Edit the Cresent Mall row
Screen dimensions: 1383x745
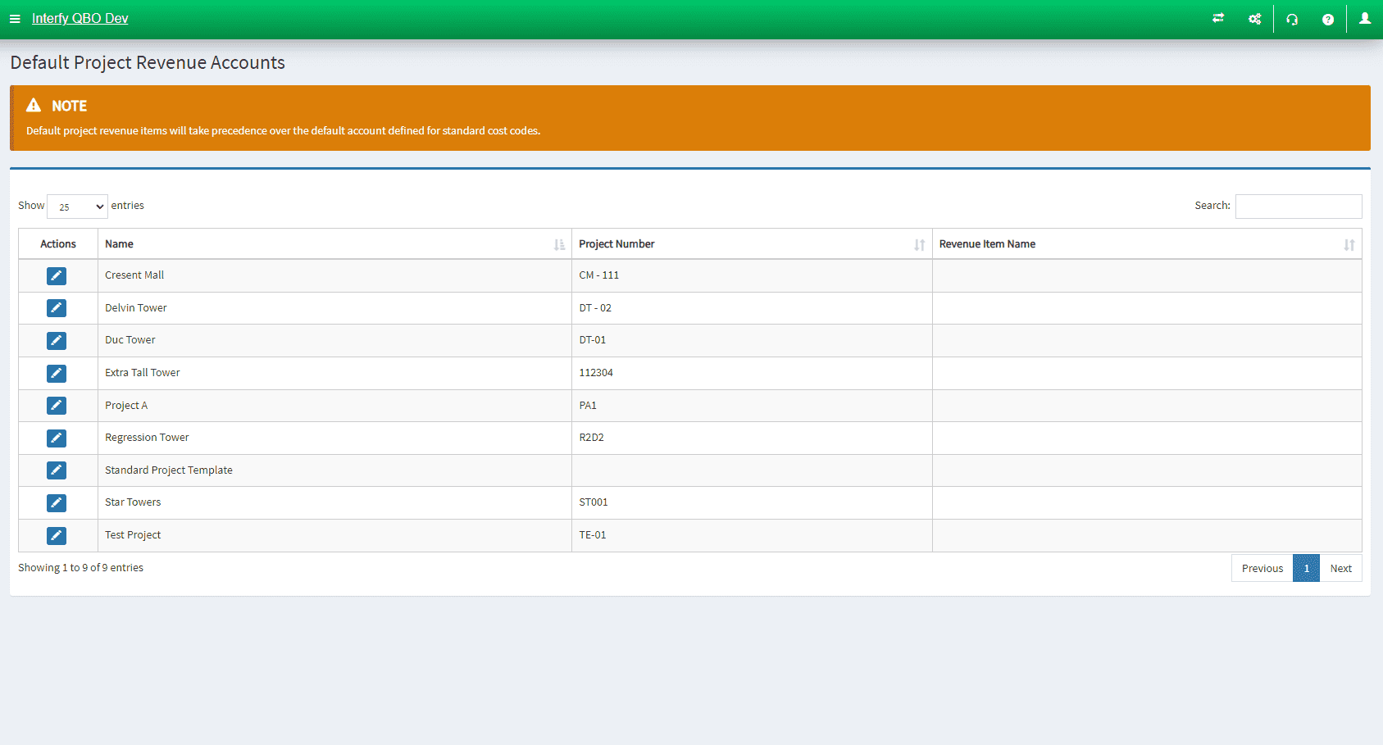pyautogui.click(x=57, y=276)
